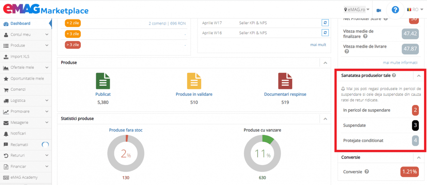The width and height of the screenshot is (427, 185).
Task: Click the video camera icon in header
Action: [x=379, y=10]
